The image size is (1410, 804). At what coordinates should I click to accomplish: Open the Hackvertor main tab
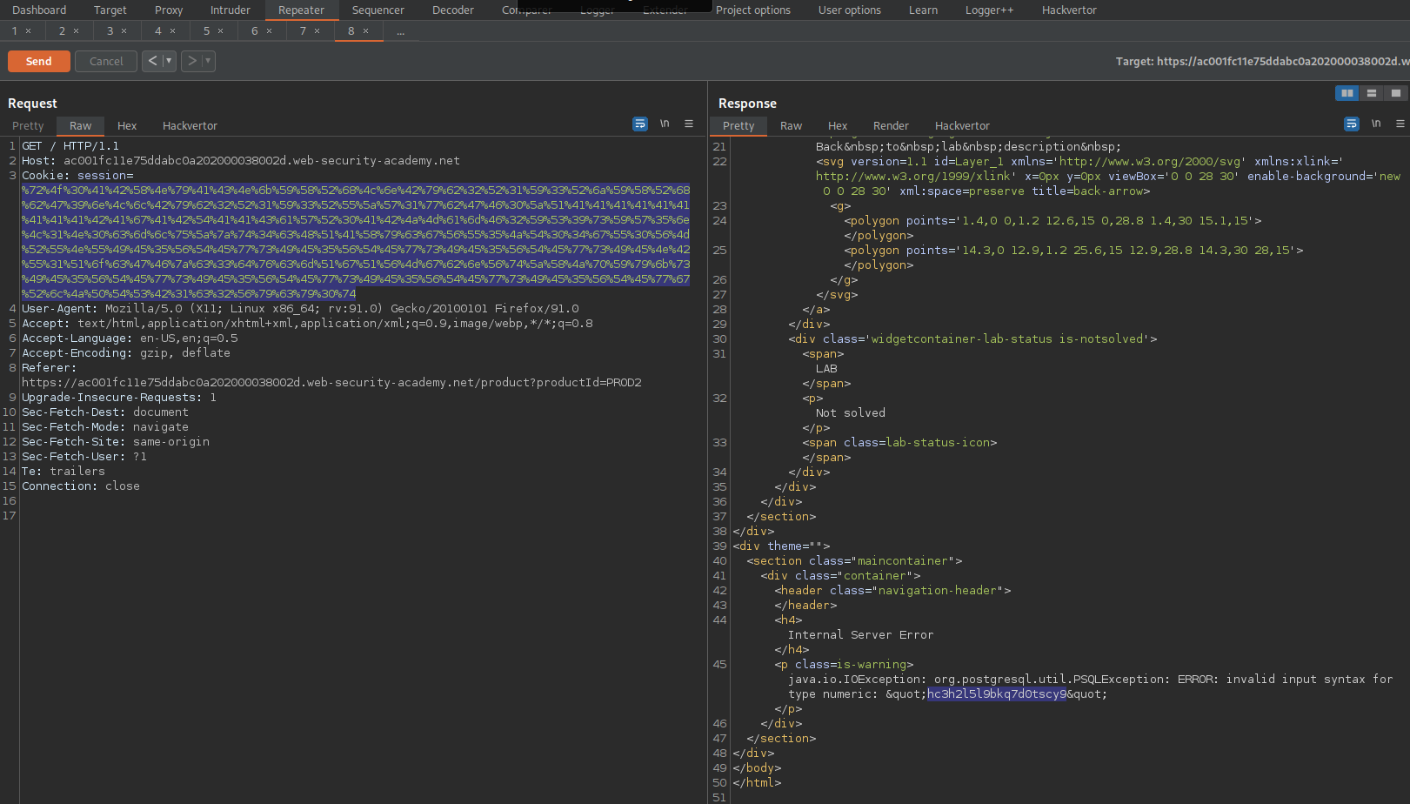pos(1069,10)
